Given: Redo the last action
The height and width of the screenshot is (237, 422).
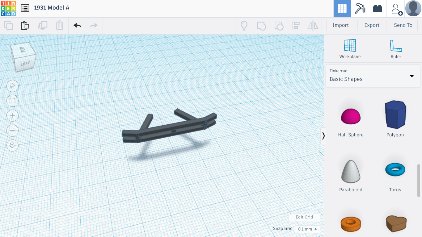Looking at the screenshot, I should pos(94,25).
